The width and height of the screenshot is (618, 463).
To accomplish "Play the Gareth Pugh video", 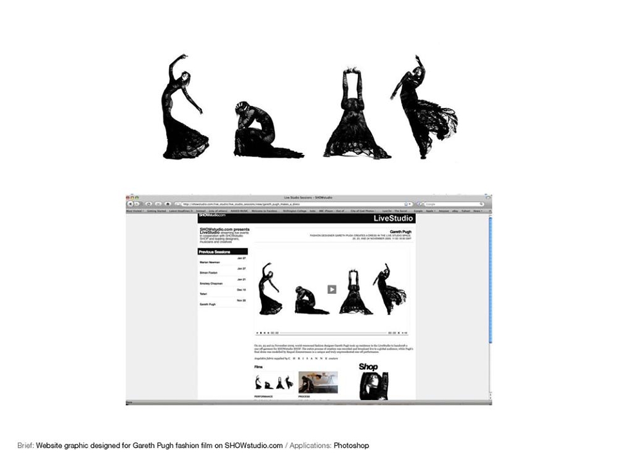I will (332, 289).
